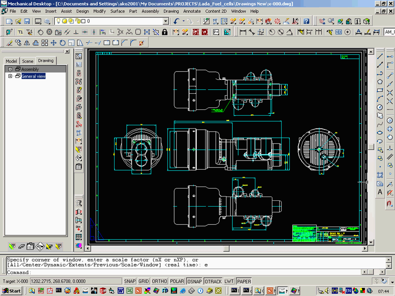Click the scroll-down arrow of drawing area
This screenshot has height=296, width=395.
tap(371, 242)
